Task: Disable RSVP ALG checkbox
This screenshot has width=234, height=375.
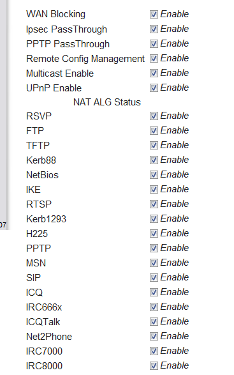Action: coord(154,116)
